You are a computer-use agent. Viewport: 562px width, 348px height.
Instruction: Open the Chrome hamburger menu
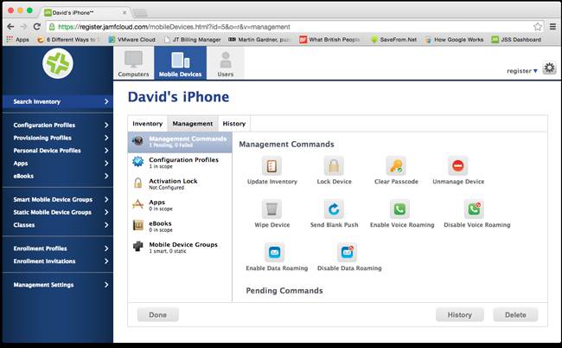point(552,27)
